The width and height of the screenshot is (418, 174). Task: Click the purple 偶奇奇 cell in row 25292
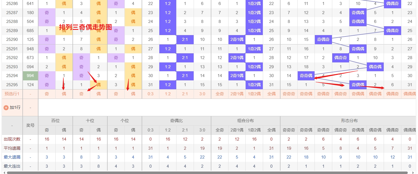click(x=341, y=58)
